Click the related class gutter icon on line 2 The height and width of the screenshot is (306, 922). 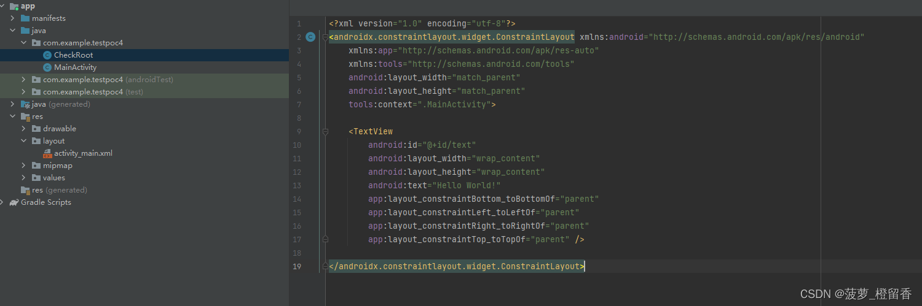point(310,37)
